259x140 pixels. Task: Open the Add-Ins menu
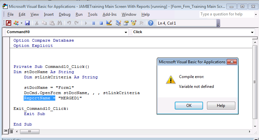110,14
